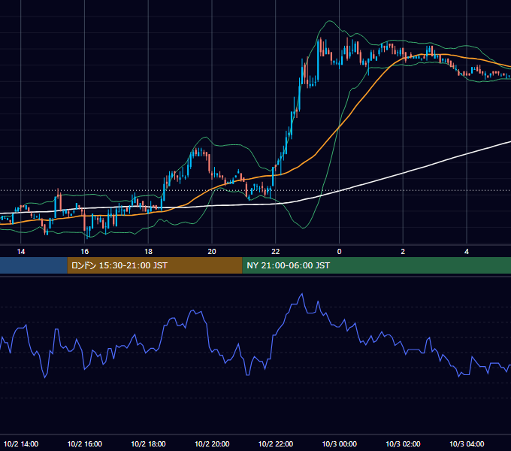Screen dimensions: 511x451
Task: Click the '10/3 00:00' time label
Action: click(339, 443)
